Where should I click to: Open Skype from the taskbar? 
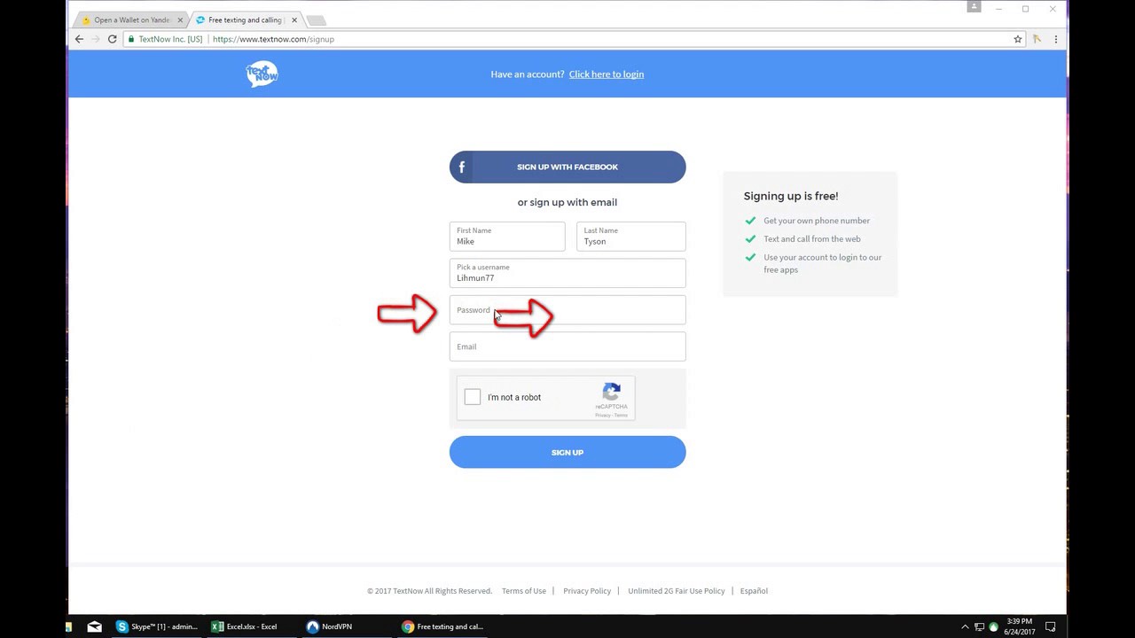157,626
